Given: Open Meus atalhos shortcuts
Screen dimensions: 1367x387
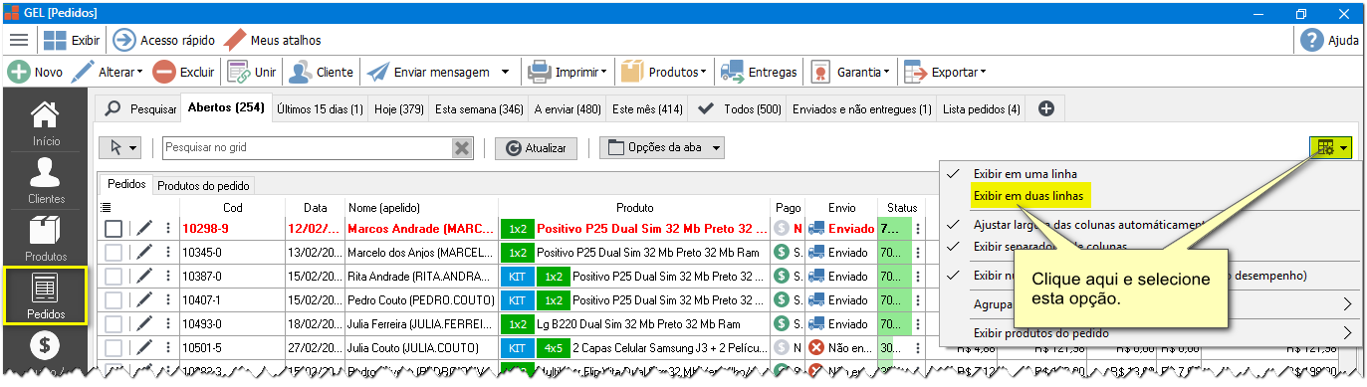Looking at the screenshot, I should [x=272, y=40].
